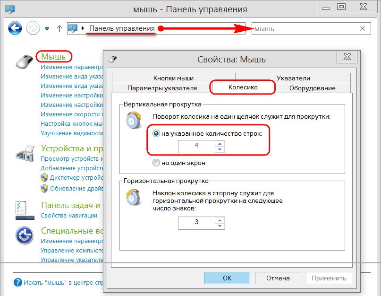Click the mouse icon beside Мышь heading

point(25,61)
